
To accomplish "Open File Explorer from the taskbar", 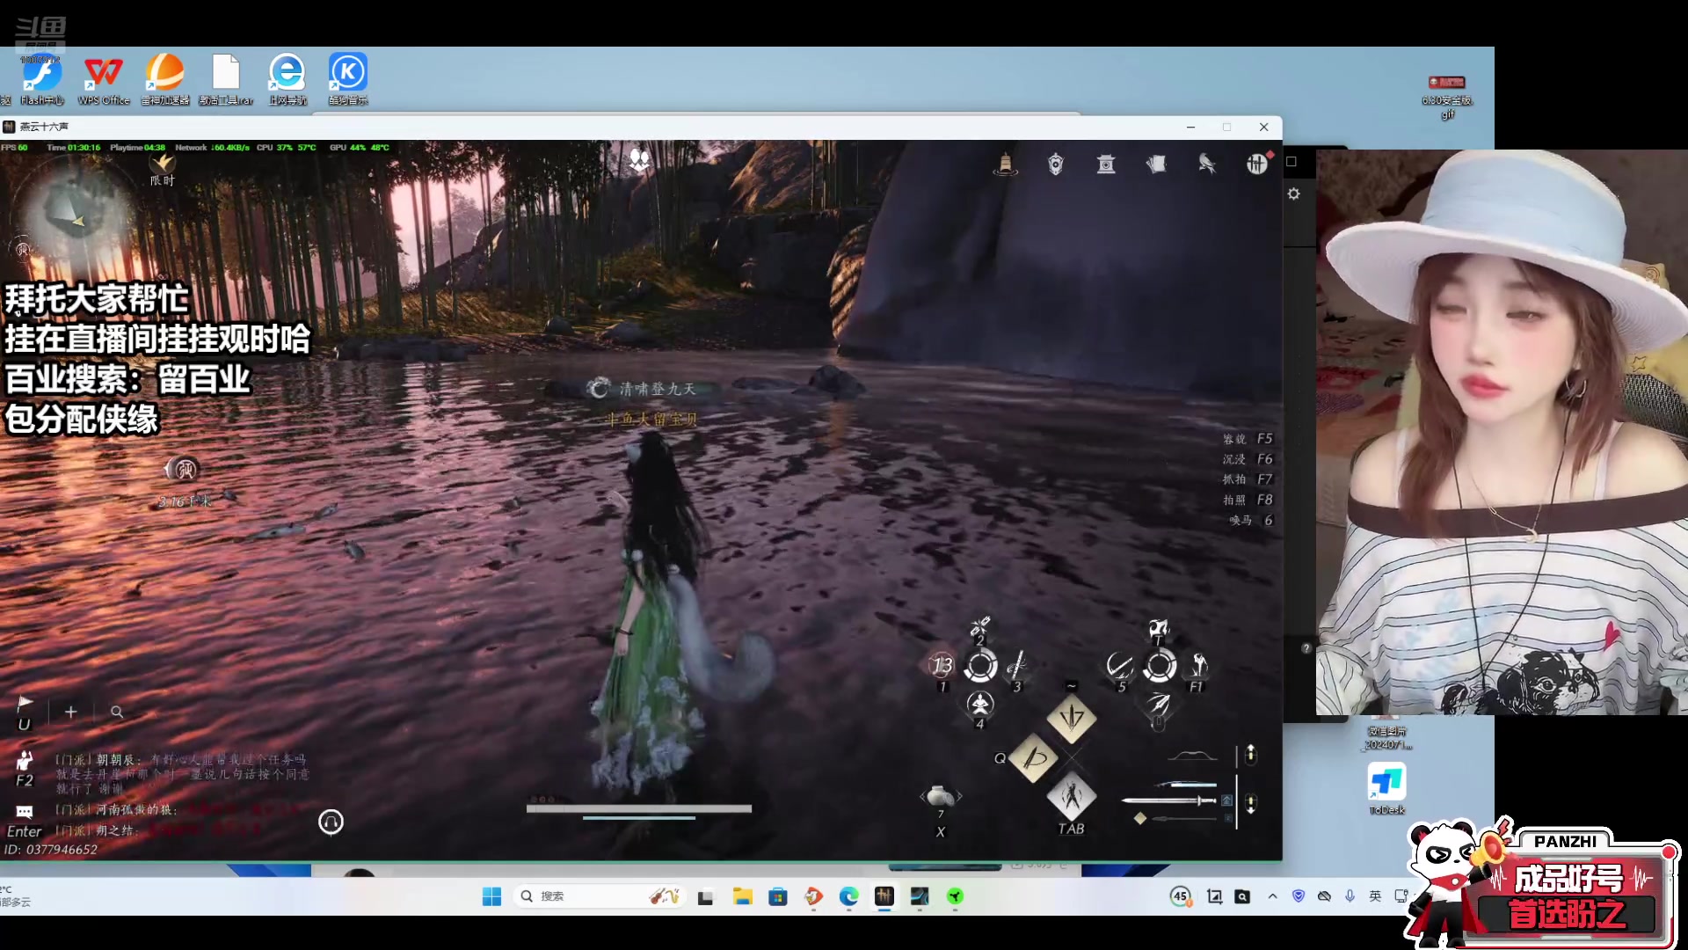I will [743, 896].
